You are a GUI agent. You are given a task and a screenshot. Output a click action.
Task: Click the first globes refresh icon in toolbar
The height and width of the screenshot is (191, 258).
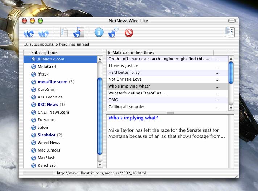29,33
